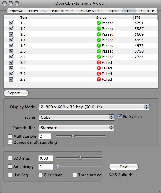The height and width of the screenshot is (193, 161).
Task: Click the green Passed icon for test 1.1
Action: point(99,23)
